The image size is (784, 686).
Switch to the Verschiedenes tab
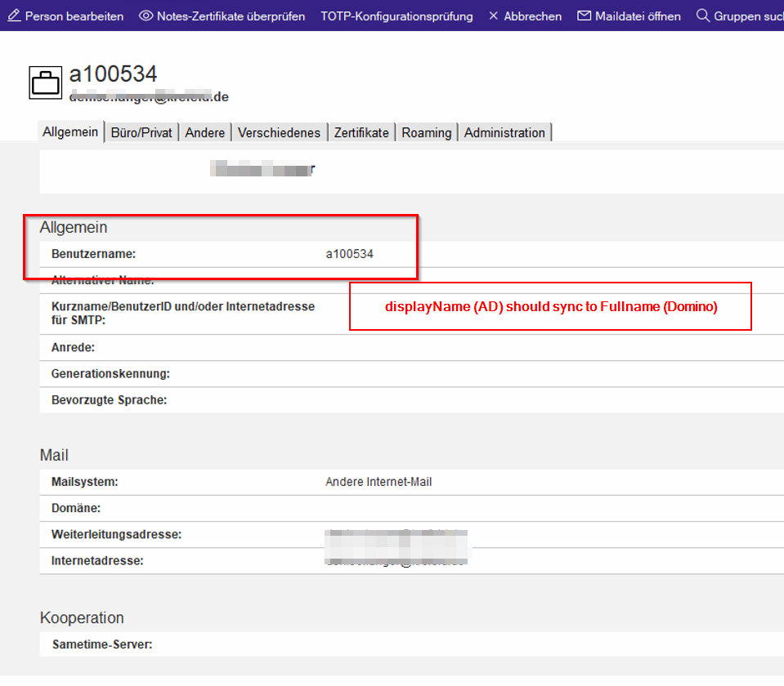coord(279,132)
